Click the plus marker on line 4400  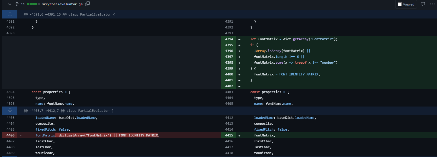click(x=239, y=74)
